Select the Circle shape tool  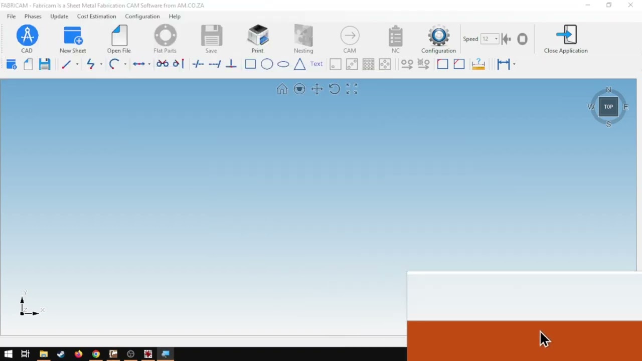[x=267, y=64]
